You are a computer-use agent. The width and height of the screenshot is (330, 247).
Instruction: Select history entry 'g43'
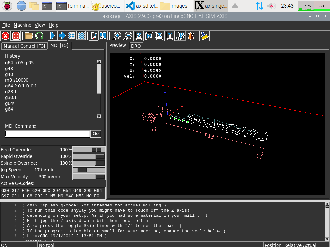pos(9,69)
